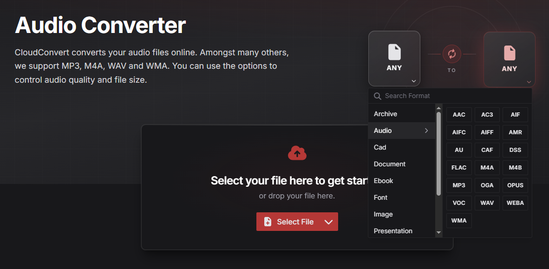
Task: Choose the M4A format
Action: point(487,168)
